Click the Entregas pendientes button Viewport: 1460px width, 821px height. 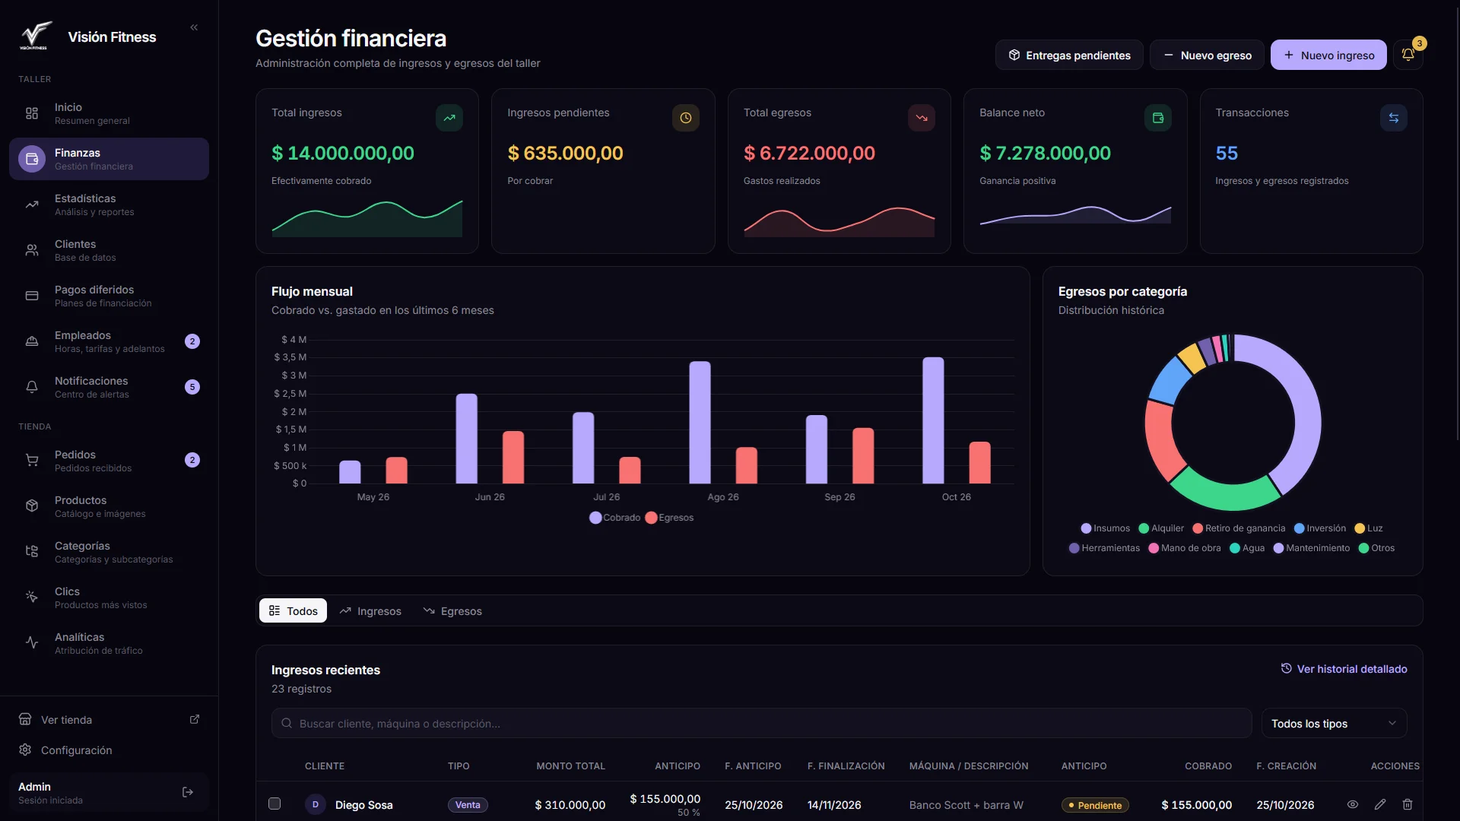pyautogui.click(x=1069, y=55)
